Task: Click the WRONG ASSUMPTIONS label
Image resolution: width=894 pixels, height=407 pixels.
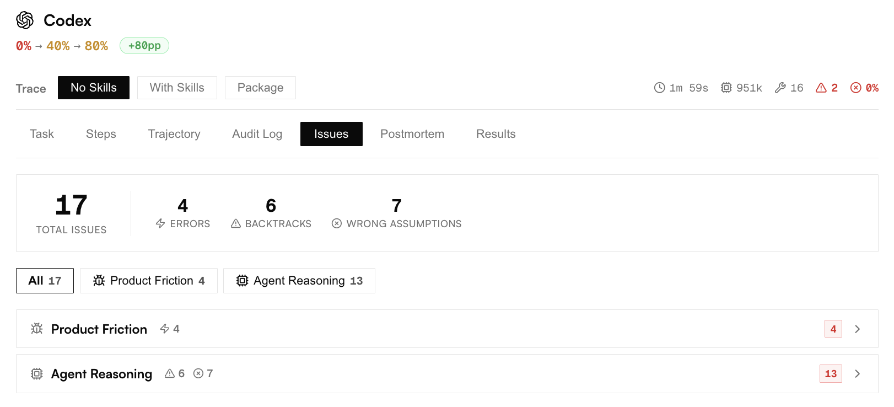Action: tap(404, 224)
